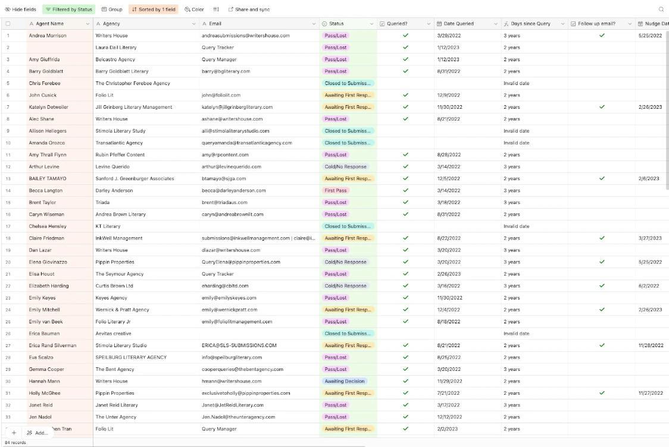This screenshot has height=447, width=669.
Task: Open the Agent Name column dropdown
Action: 87,24
